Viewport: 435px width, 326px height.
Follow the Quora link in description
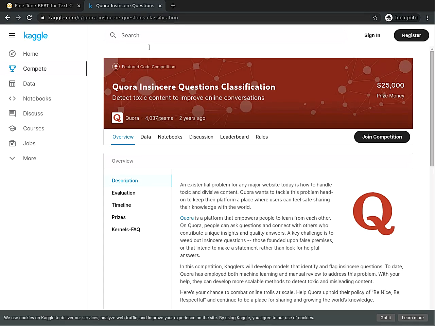pyautogui.click(x=187, y=218)
